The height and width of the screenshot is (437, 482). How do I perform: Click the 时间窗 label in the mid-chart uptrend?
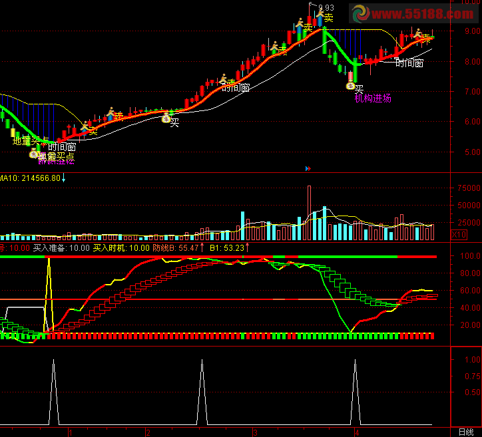[x=236, y=88]
